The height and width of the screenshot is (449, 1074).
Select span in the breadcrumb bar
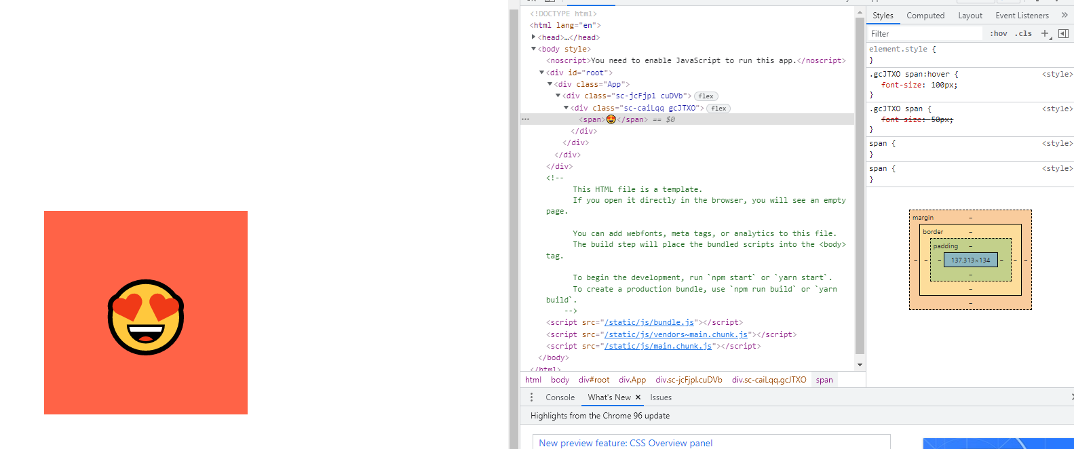click(x=824, y=380)
